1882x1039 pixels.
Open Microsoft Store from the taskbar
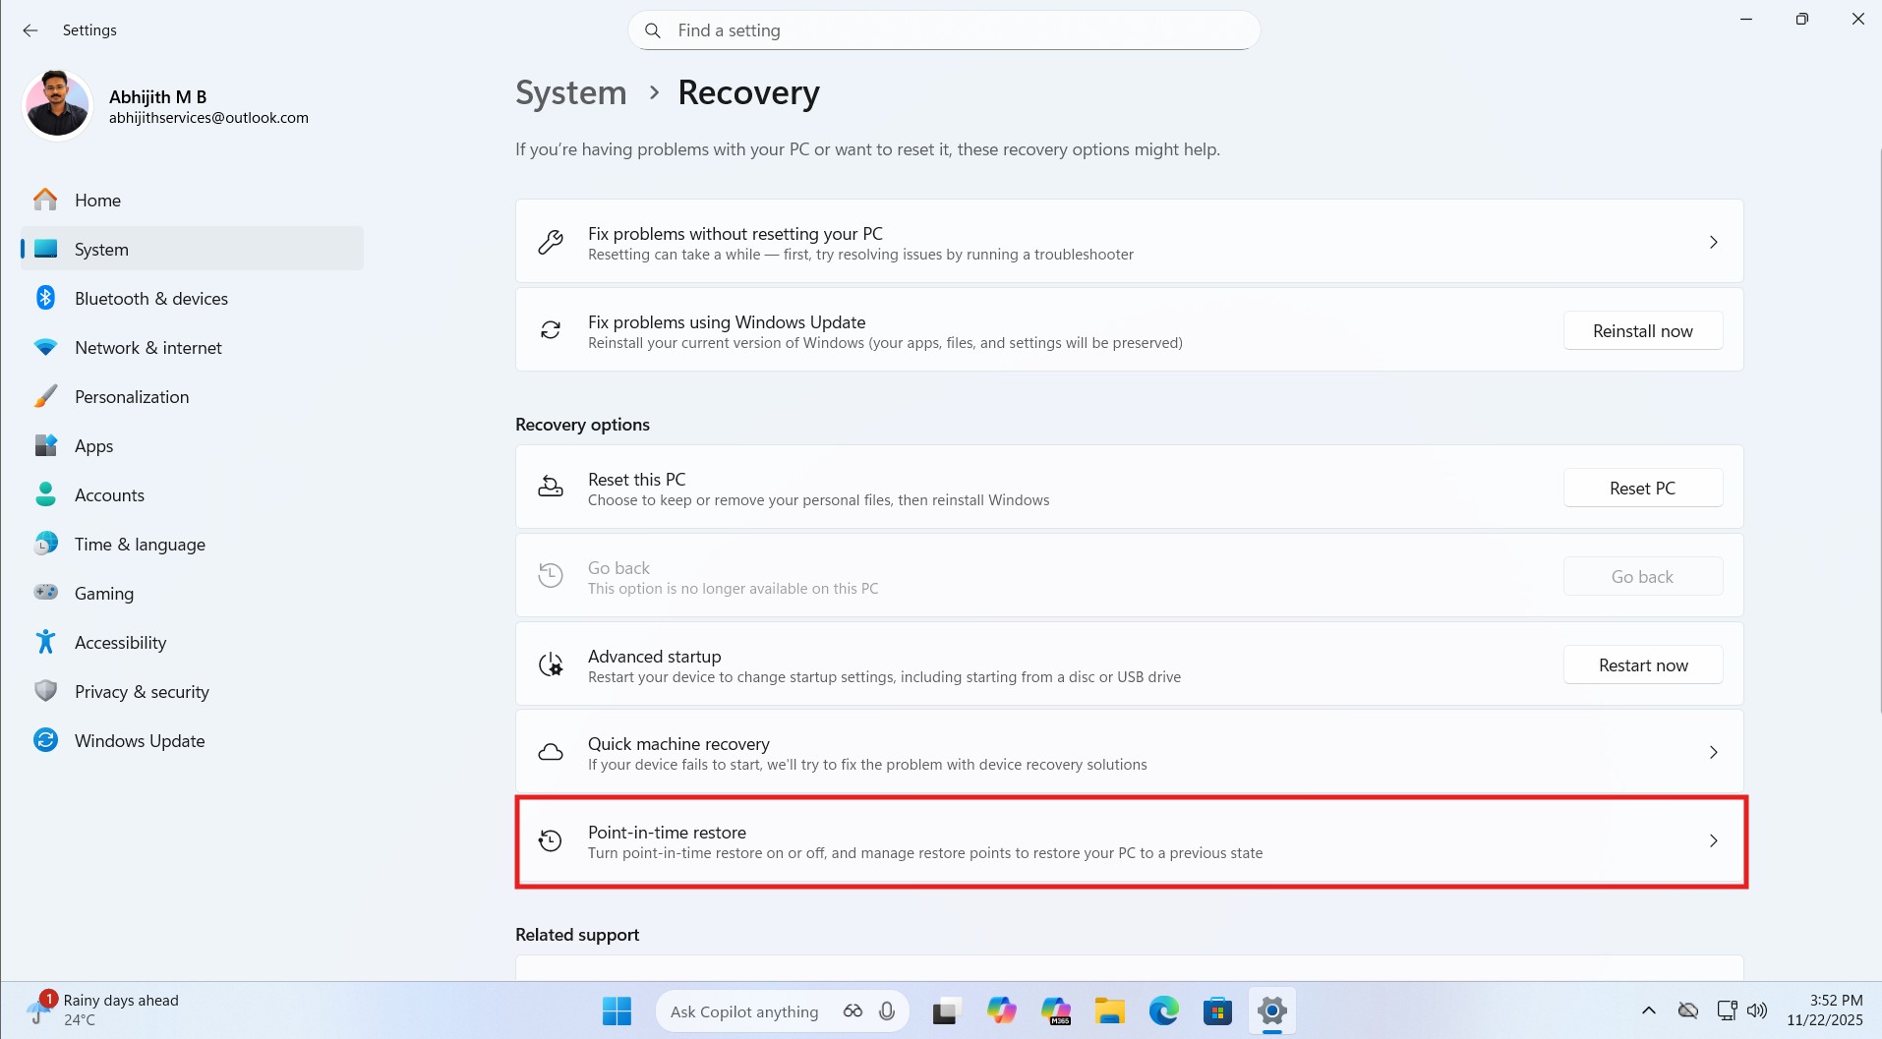[1217, 1010]
